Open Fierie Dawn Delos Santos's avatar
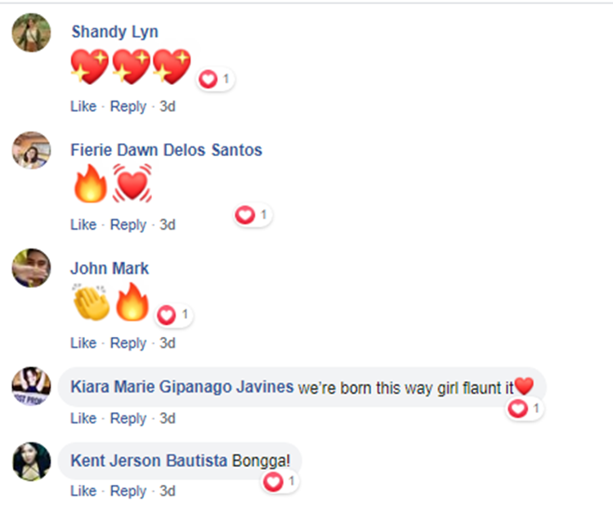This screenshot has height=507, width=613. click(31, 150)
